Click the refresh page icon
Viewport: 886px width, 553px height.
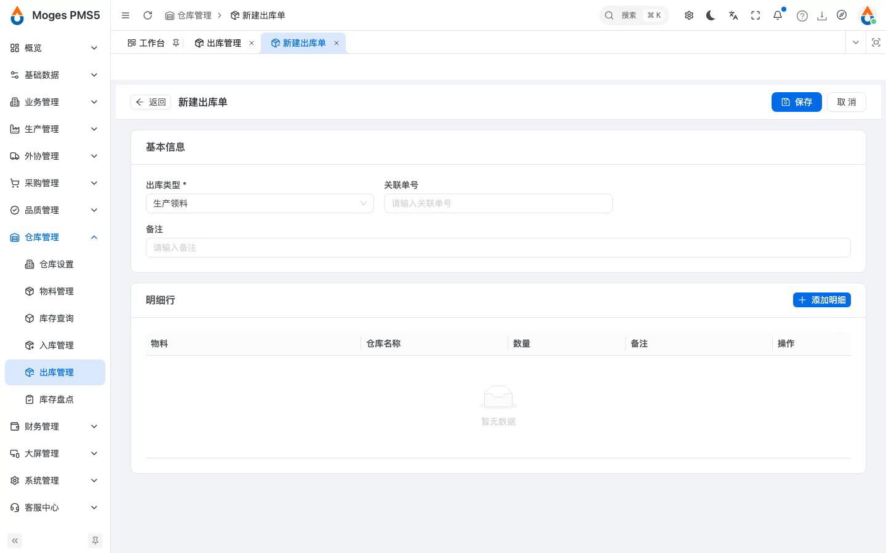tap(148, 15)
